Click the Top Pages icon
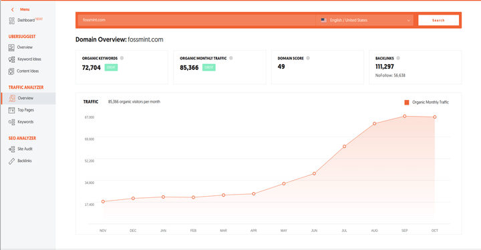Image resolution: width=481 pixels, height=250 pixels. click(11, 110)
